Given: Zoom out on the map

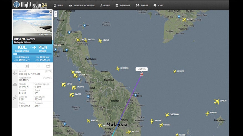Looking at the screenshot, I should [56, 16].
